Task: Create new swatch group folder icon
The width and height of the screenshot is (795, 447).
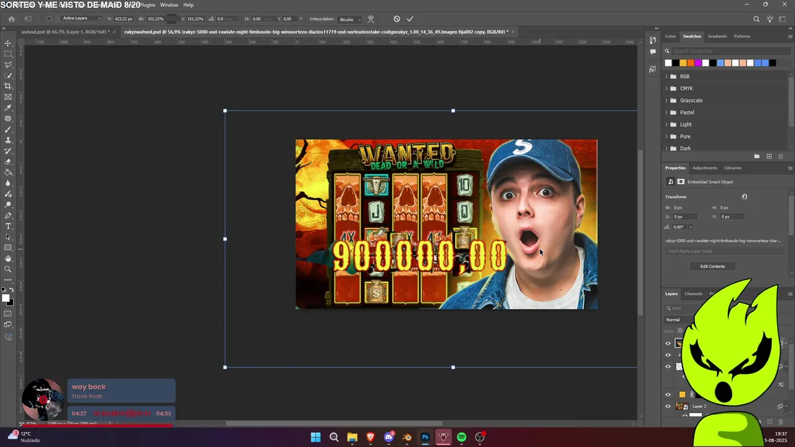Action: tap(756, 156)
